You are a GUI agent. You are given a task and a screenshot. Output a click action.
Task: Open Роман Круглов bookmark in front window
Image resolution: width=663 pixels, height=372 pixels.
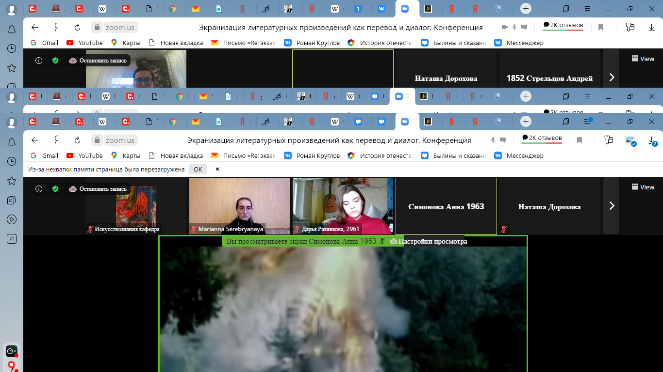312,155
